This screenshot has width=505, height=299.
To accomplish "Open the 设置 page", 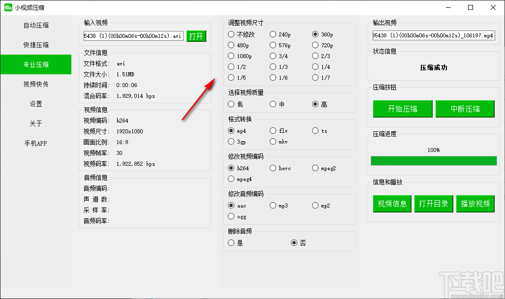I will point(35,104).
